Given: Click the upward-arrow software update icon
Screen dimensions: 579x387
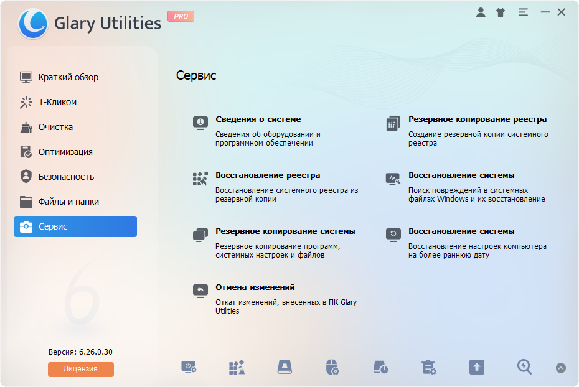Looking at the screenshot, I should 477,368.
